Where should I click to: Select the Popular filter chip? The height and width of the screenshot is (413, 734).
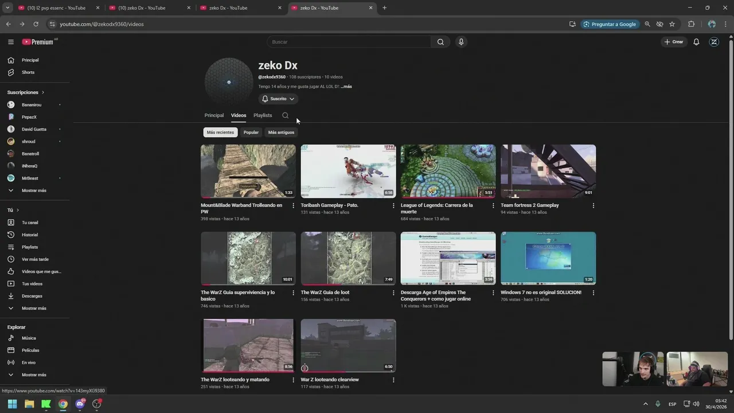point(251,133)
